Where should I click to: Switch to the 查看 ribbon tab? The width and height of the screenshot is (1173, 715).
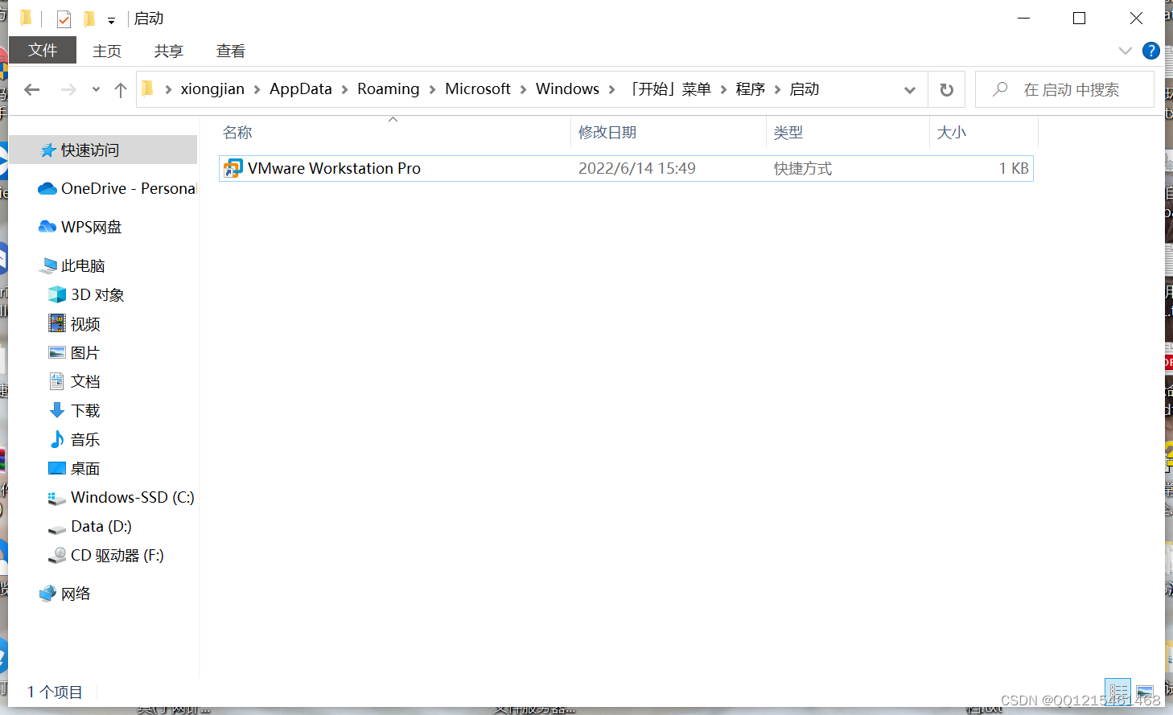231,51
